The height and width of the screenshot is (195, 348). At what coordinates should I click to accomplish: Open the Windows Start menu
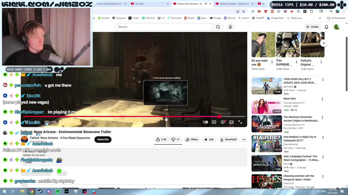(x=4, y=191)
